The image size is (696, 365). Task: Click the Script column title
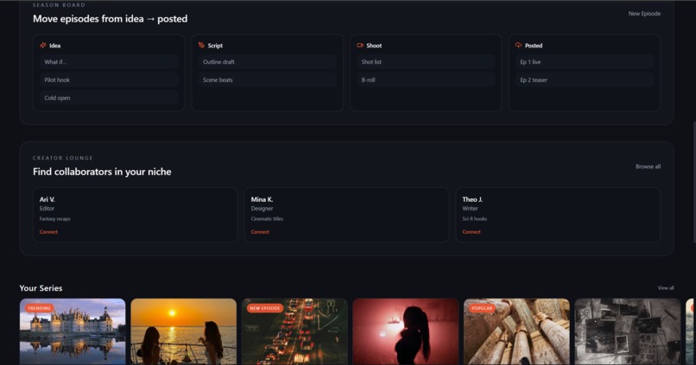[215, 46]
